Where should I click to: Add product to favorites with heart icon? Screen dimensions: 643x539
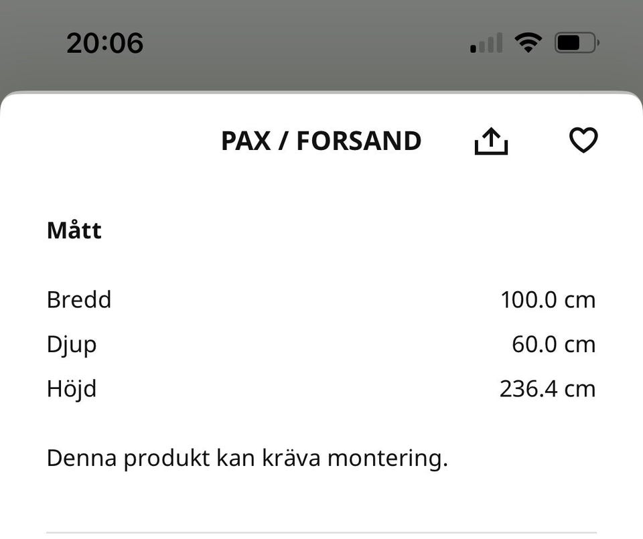[x=583, y=141]
